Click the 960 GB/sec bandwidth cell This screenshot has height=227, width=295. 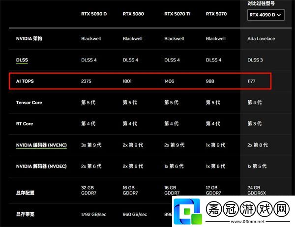[x=135, y=214]
